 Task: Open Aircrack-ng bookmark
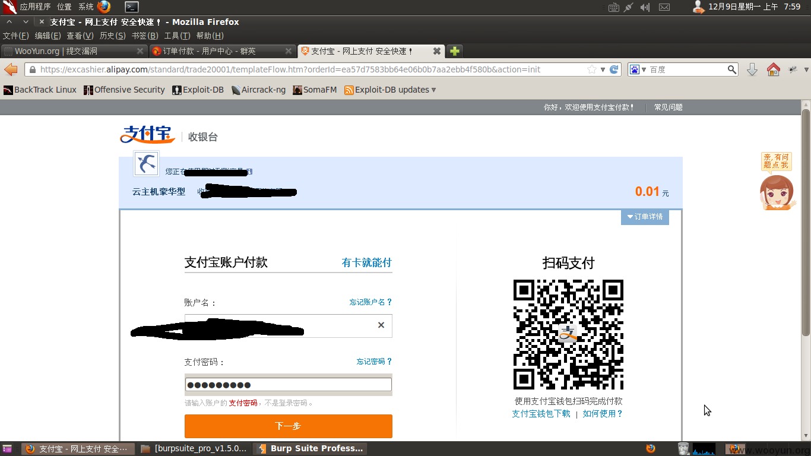(258, 90)
